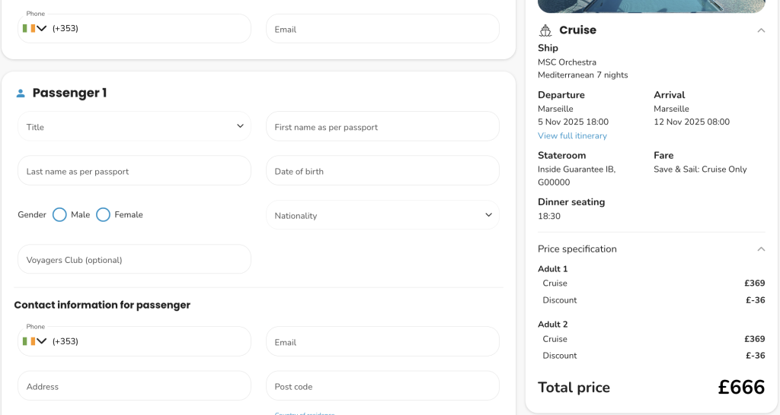Focus First name as per passport field
The image size is (780, 415).
tap(382, 126)
